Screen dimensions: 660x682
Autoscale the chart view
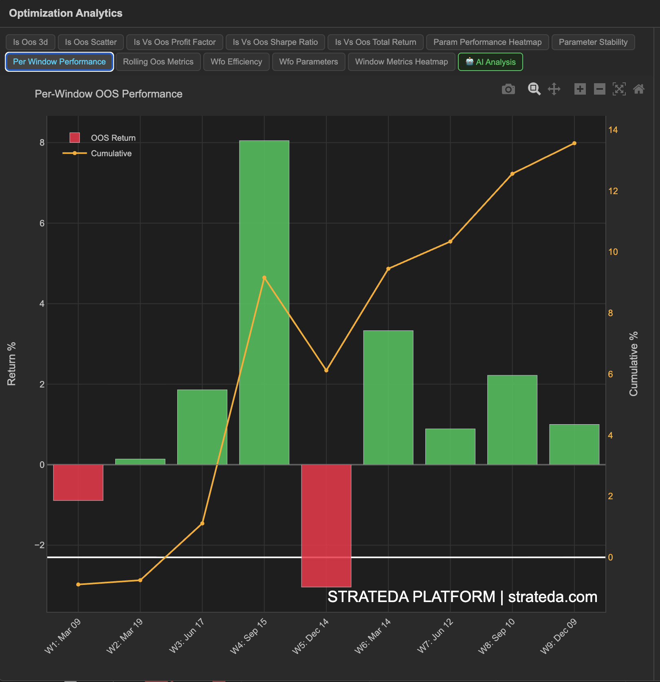(619, 89)
